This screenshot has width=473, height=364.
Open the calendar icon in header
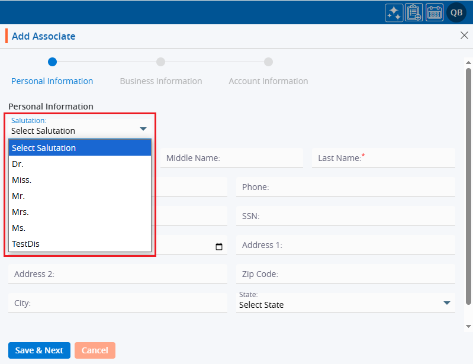pyautogui.click(x=435, y=12)
